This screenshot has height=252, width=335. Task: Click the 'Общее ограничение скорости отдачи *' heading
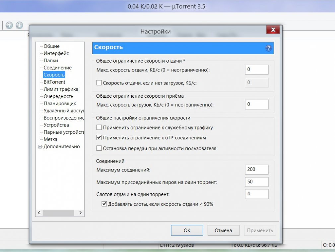[x=140, y=61]
